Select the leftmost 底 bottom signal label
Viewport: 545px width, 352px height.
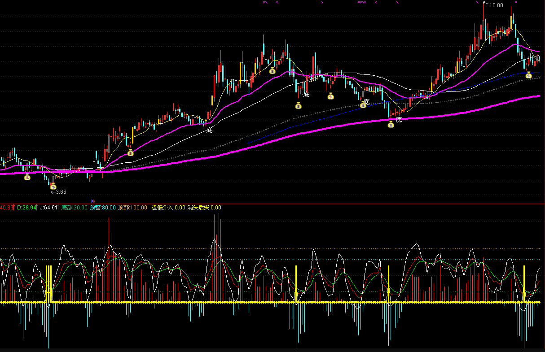pyautogui.click(x=209, y=130)
